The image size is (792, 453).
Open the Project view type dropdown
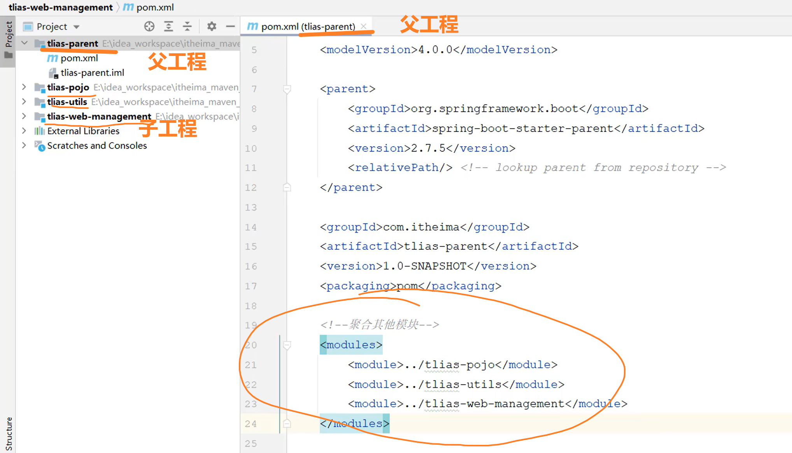(77, 27)
